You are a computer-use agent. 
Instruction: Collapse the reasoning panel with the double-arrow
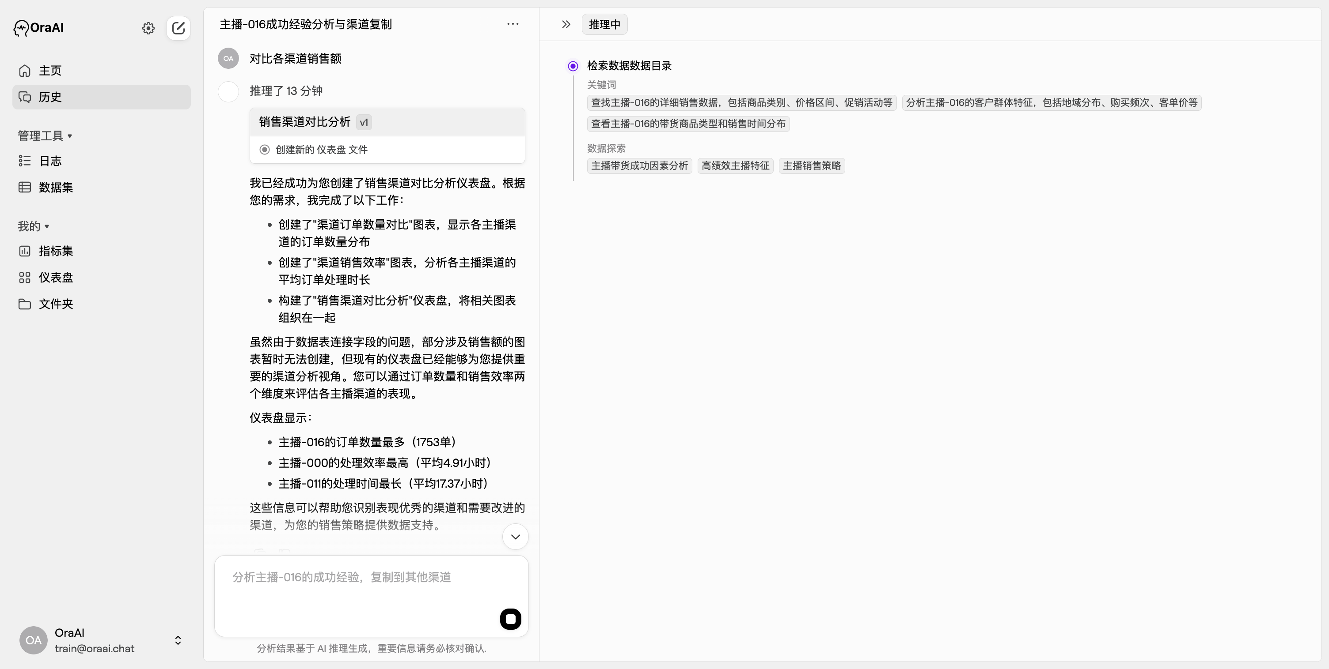566,24
